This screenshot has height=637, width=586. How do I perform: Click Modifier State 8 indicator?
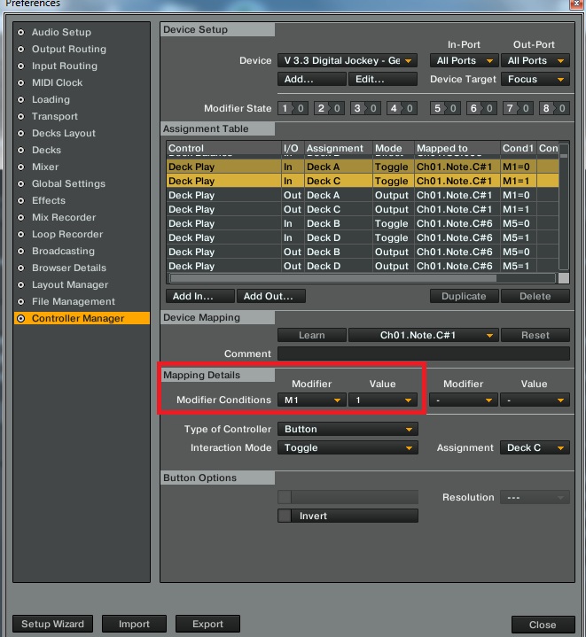(554, 108)
